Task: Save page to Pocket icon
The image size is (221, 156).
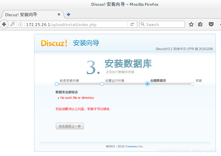Action: tap(211, 24)
